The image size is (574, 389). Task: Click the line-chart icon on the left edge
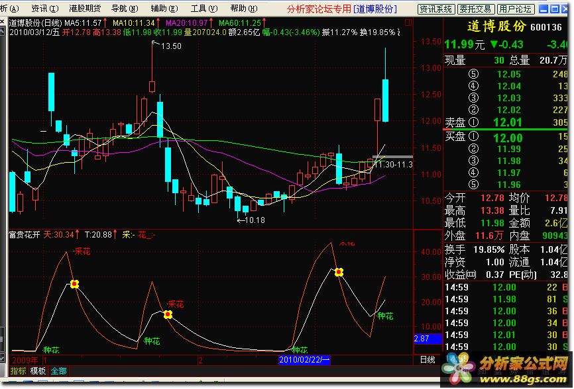[2, 31]
